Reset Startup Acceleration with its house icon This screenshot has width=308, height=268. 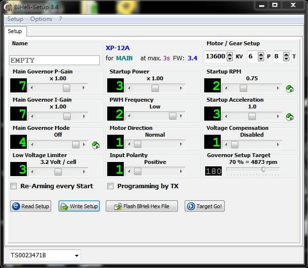pyautogui.click(x=289, y=117)
